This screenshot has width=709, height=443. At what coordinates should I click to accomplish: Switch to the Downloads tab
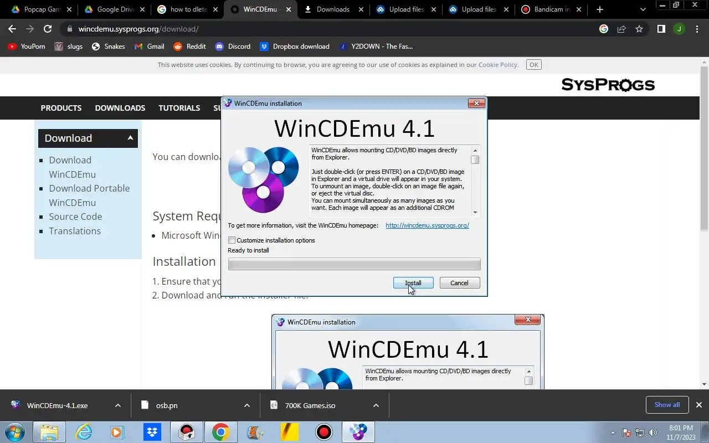[332, 9]
